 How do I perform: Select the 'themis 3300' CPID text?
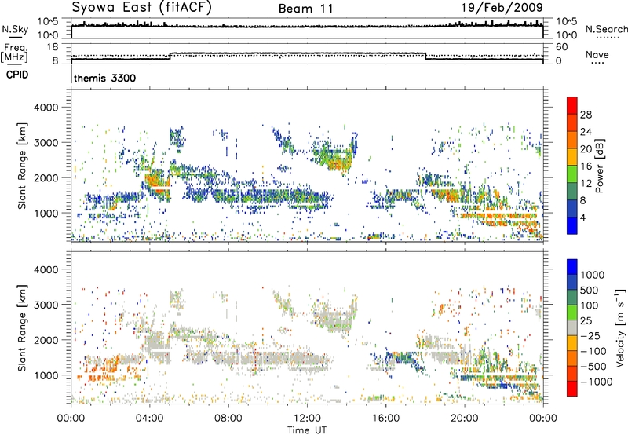[104, 78]
